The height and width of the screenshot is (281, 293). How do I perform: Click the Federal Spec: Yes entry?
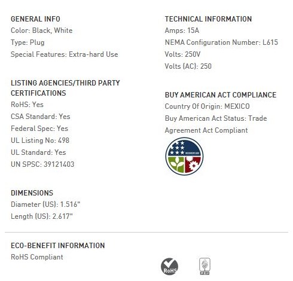tap(39, 129)
